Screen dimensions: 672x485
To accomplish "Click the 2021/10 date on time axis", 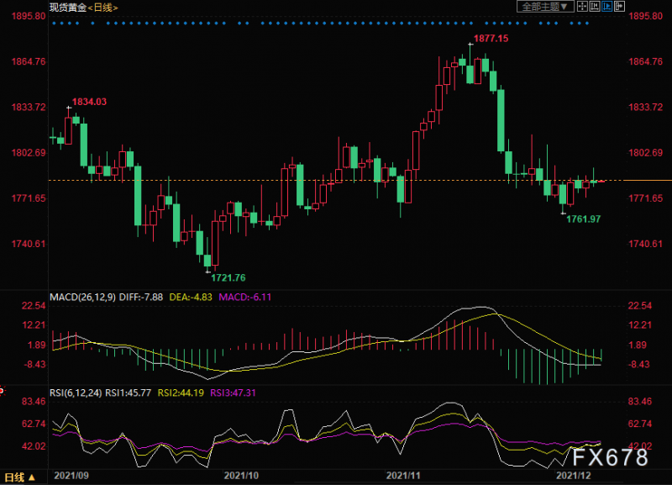I will pos(240,477).
